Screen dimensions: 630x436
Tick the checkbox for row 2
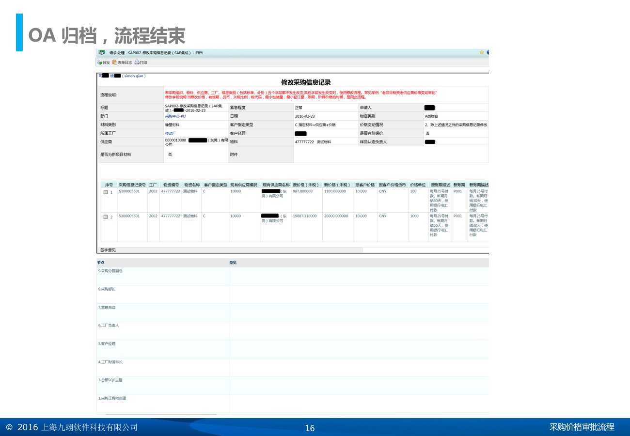(x=106, y=217)
